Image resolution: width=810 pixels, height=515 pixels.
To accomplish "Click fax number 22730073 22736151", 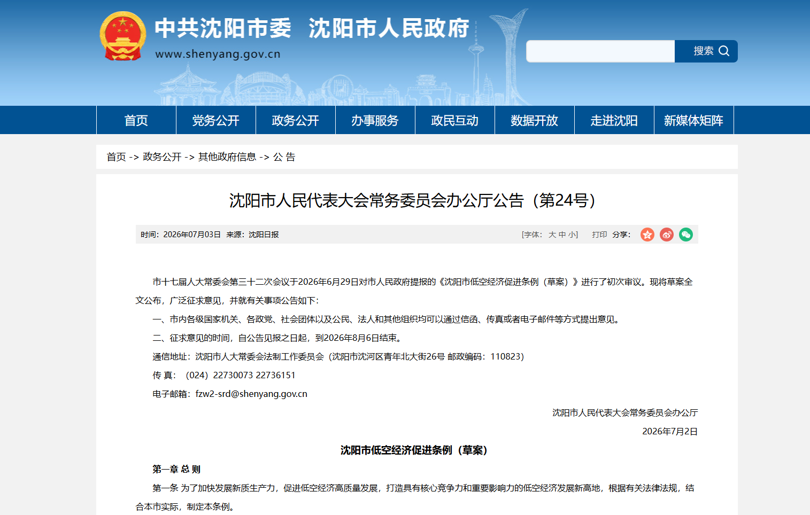I will point(254,375).
